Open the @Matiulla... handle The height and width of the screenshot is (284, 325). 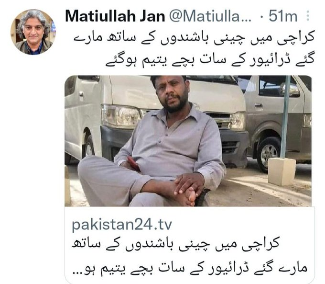210,16
